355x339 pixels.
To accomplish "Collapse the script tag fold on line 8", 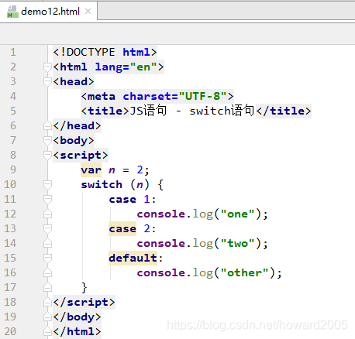I will (x=47, y=155).
